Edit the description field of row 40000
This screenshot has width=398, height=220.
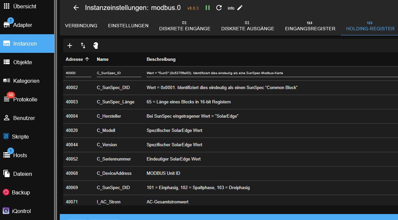point(272,73)
